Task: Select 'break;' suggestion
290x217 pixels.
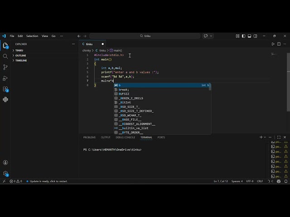Action: coord(161,90)
